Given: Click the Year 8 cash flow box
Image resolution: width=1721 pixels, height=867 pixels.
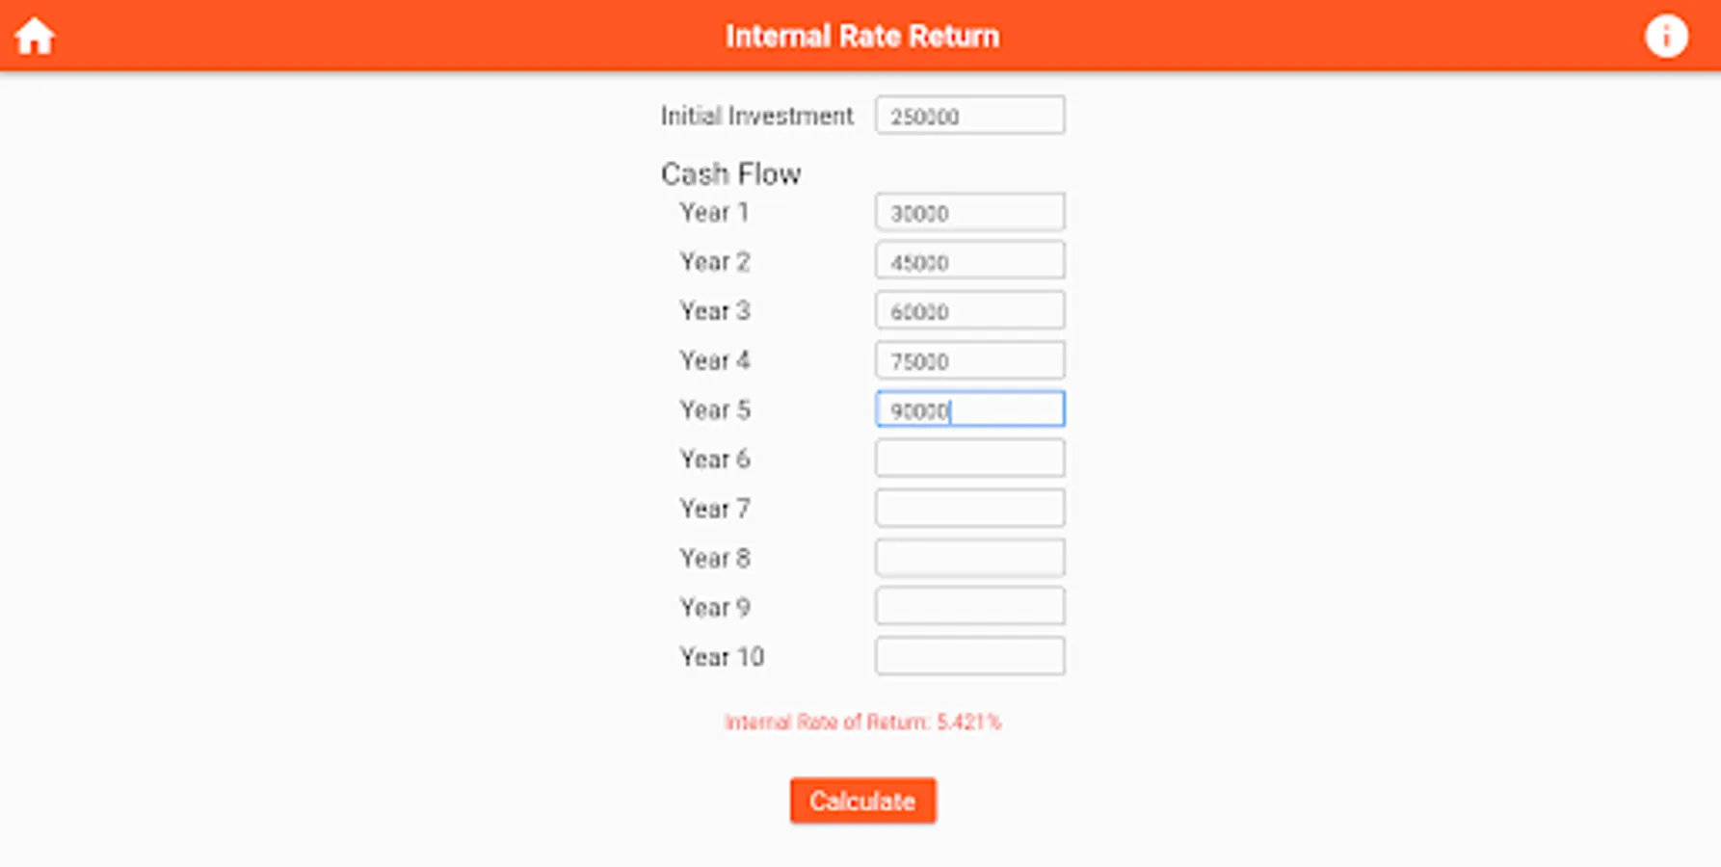Looking at the screenshot, I should [969, 558].
